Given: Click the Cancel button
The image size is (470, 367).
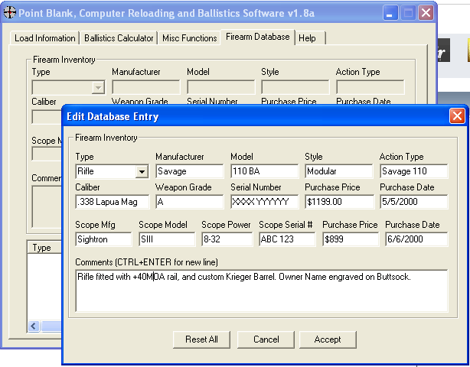Looking at the screenshot, I should pyautogui.click(x=266, y=339).
